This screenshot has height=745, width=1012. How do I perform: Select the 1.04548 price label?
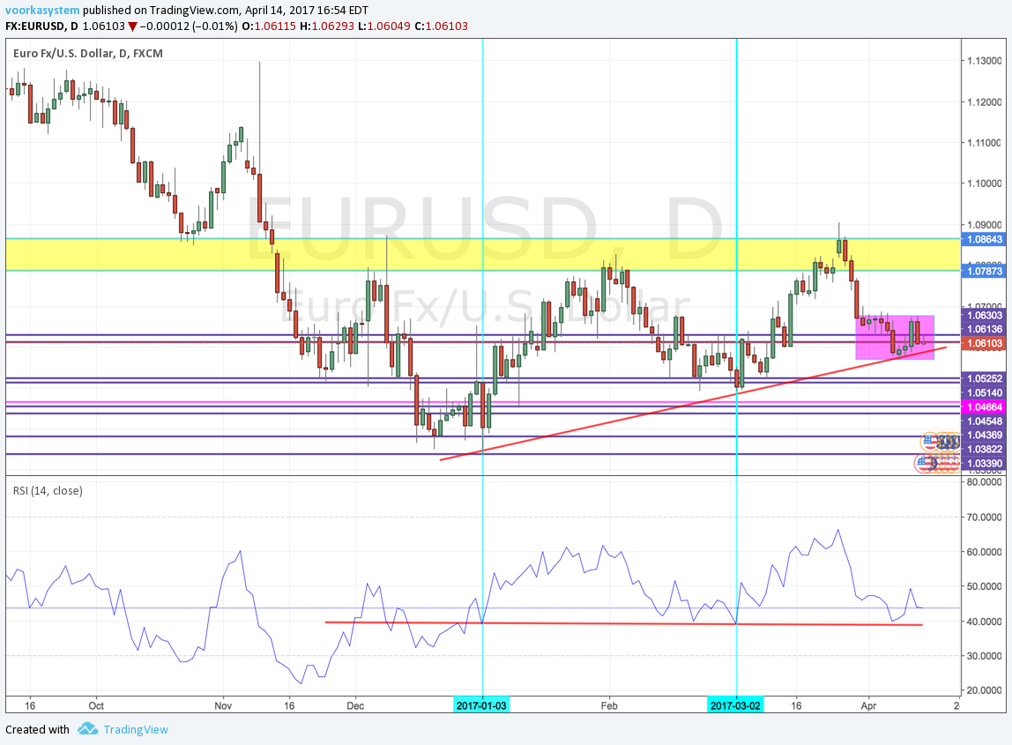pos(984,421)
